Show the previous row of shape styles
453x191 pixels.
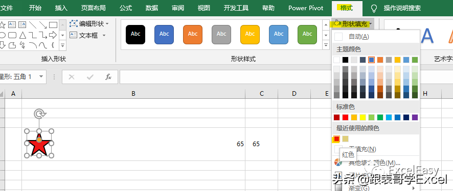(326, 25)
